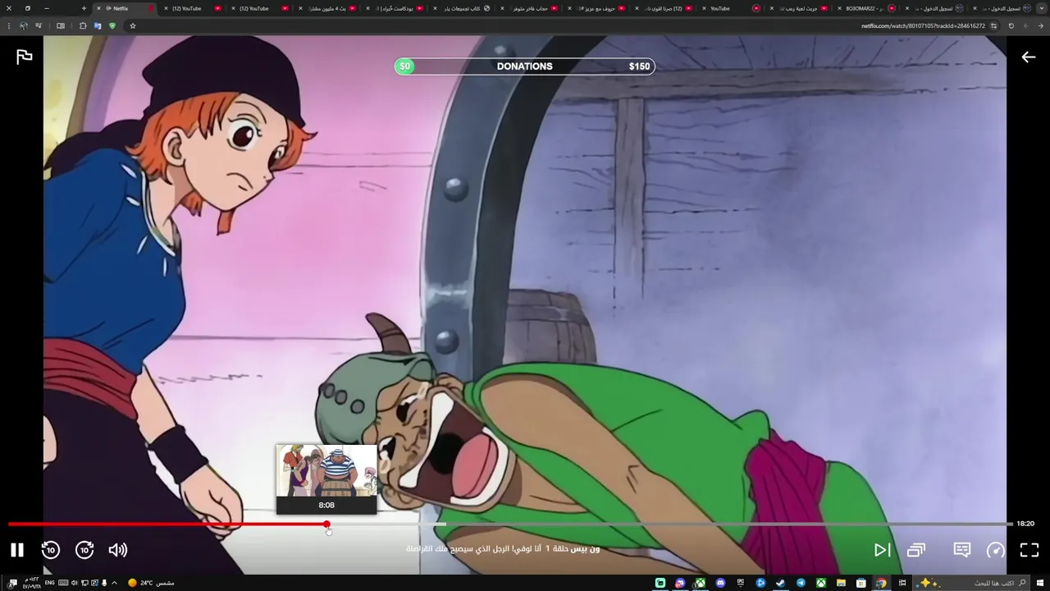Switch to the first (12) YouTube tab

(193, 8)
